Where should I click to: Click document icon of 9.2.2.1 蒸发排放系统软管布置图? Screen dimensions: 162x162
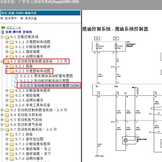(16, 76)
